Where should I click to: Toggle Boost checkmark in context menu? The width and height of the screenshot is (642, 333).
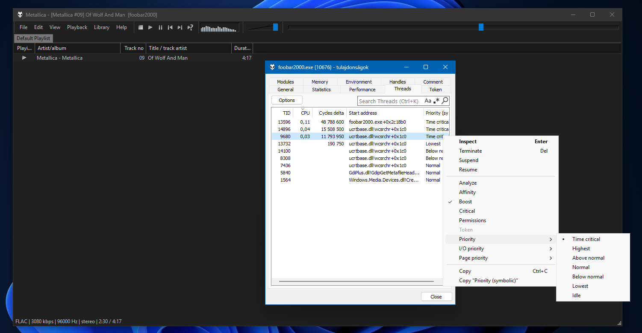pyautogui.click(x=450, y=202)
